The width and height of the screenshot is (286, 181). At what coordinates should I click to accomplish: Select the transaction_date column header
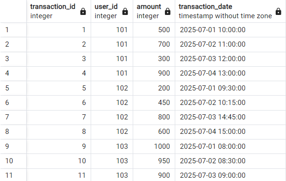(x=230, y=11)
